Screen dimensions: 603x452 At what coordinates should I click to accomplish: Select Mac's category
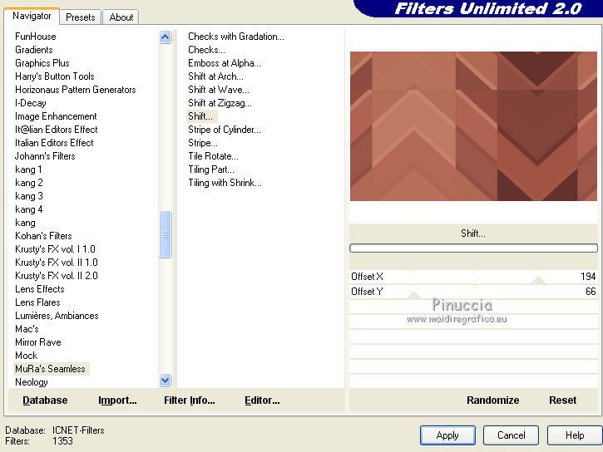[x=27, y=329]
